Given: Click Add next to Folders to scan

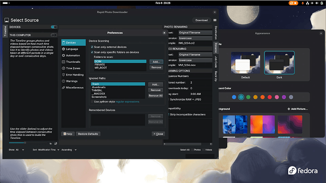Looking at the screenshot, I should [156, 62].
